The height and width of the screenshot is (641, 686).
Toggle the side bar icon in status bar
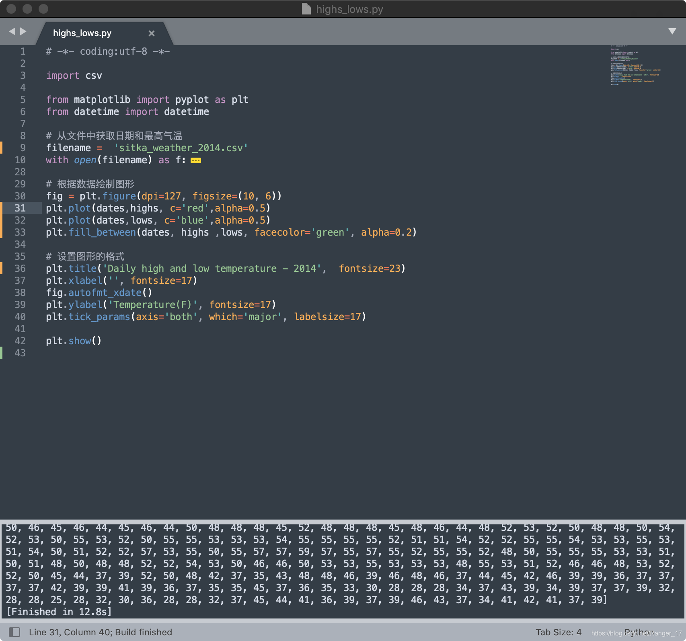(14, 632)
